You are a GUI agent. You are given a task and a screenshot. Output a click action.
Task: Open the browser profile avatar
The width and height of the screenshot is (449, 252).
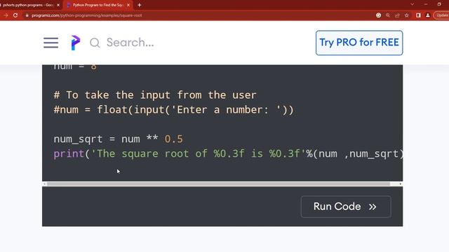click(428, 15)
